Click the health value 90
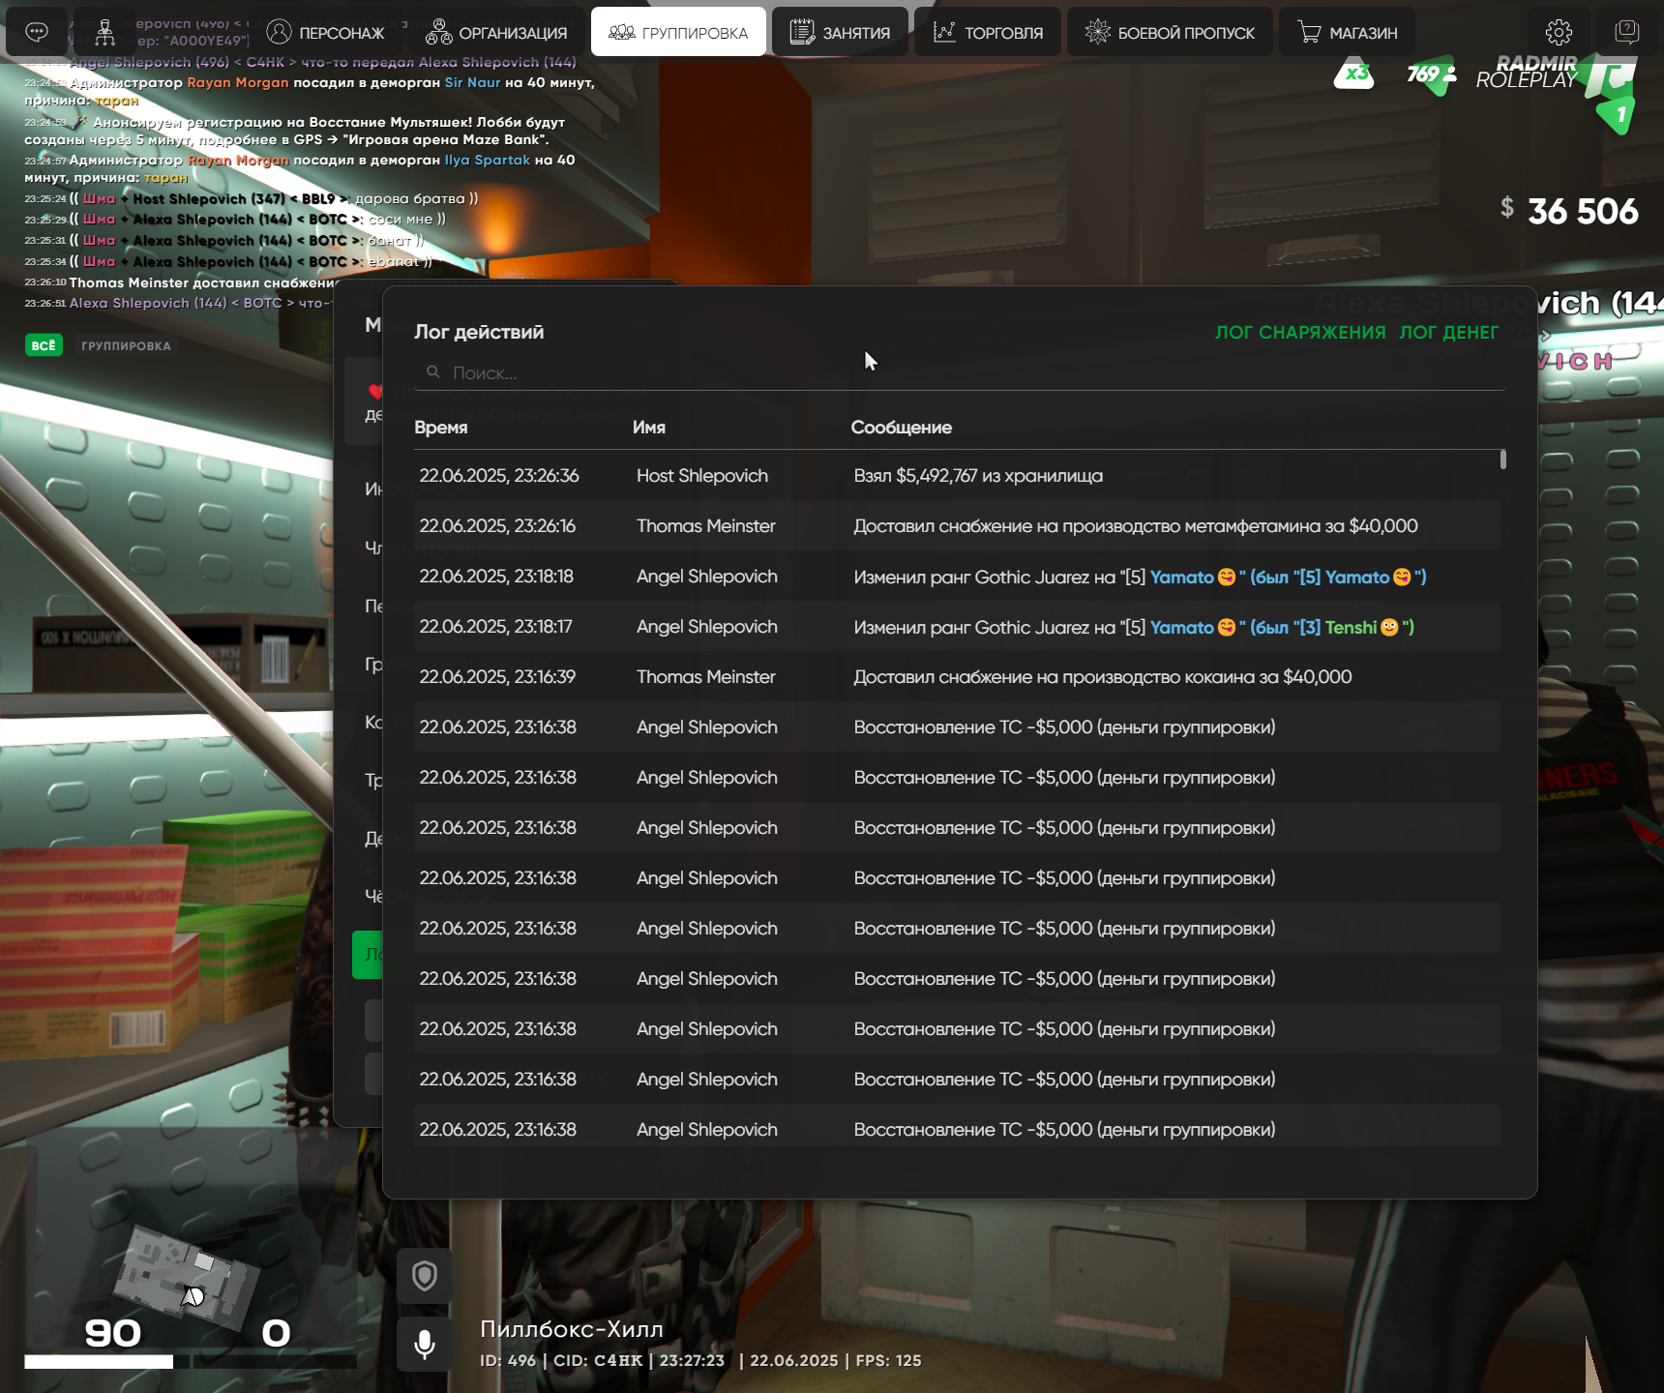 (112, 1333)
